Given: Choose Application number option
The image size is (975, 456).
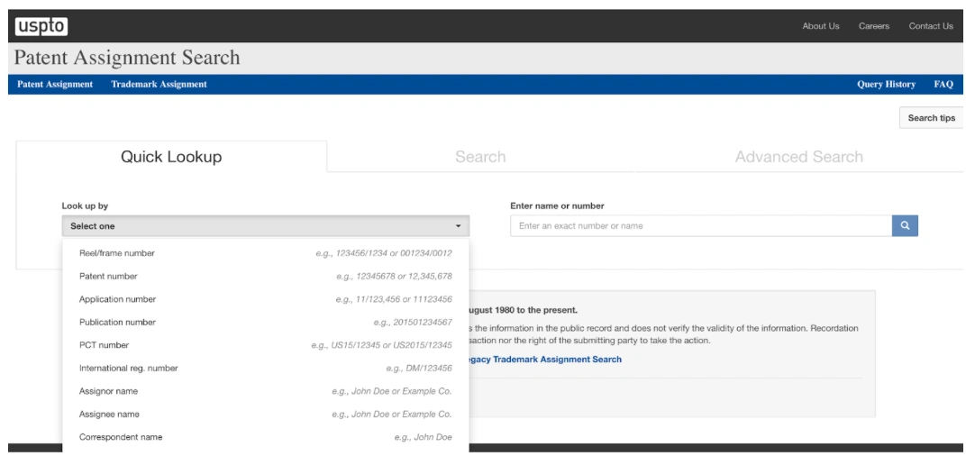Looking at the screenshot, I should 266,299.
